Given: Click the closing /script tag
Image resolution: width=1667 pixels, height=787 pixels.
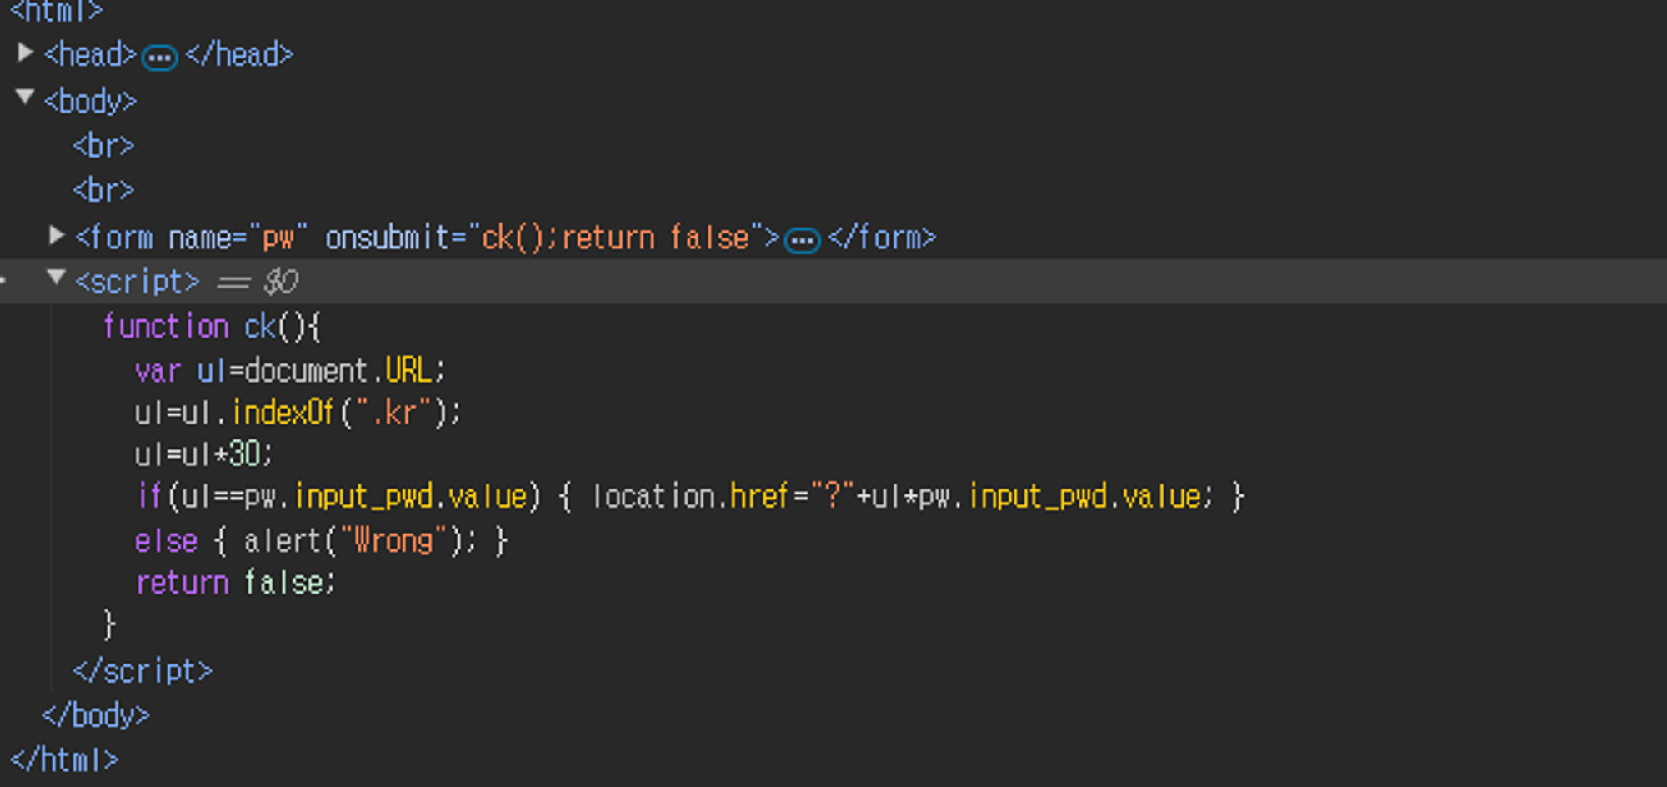Looking at the screenshot, I should 143,671.
